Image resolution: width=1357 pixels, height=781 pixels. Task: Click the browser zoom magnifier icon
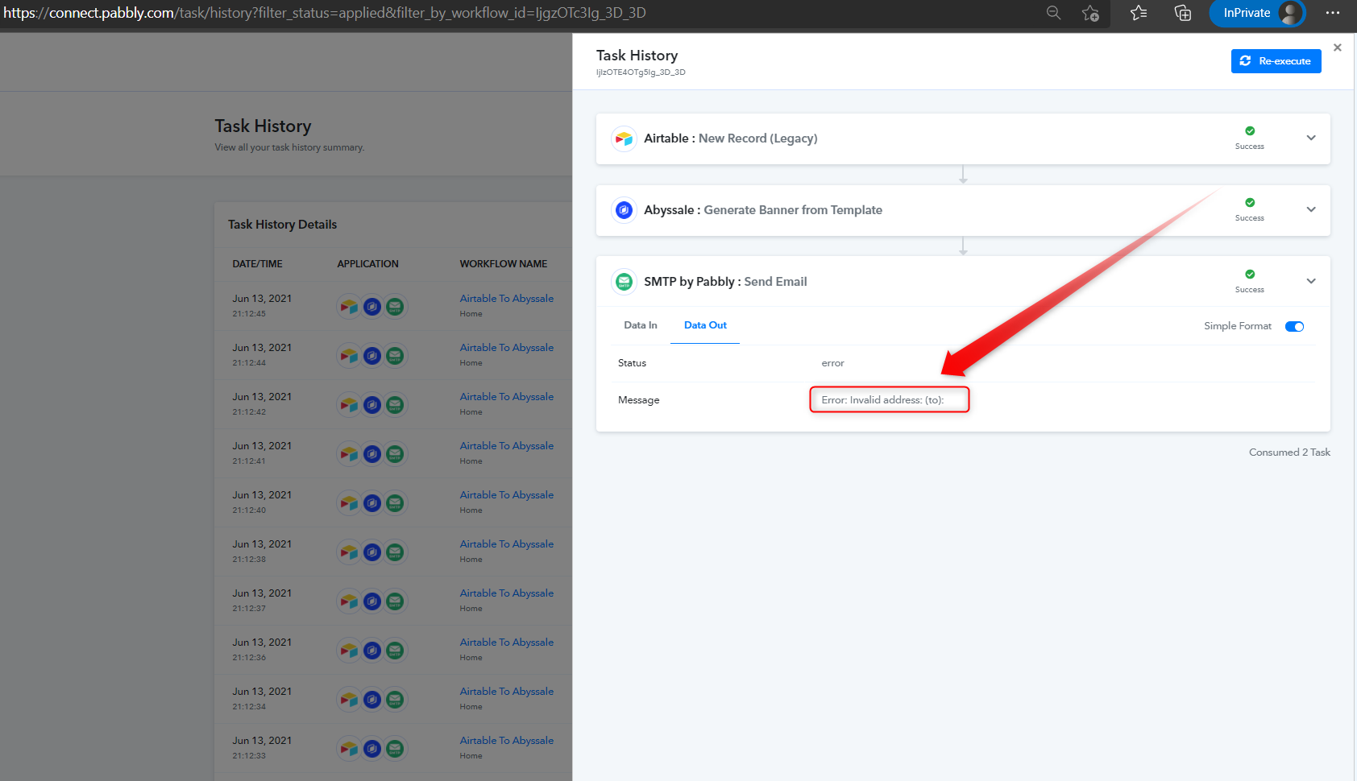(1053, 13)
